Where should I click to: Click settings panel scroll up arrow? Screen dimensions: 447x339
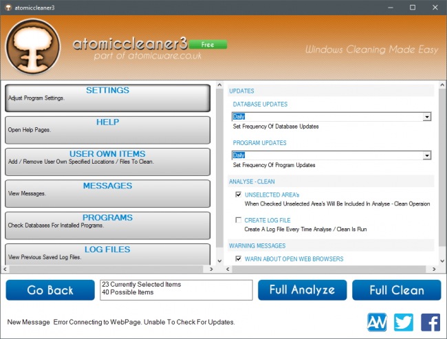pyautogui.click(x=442, y=85)
